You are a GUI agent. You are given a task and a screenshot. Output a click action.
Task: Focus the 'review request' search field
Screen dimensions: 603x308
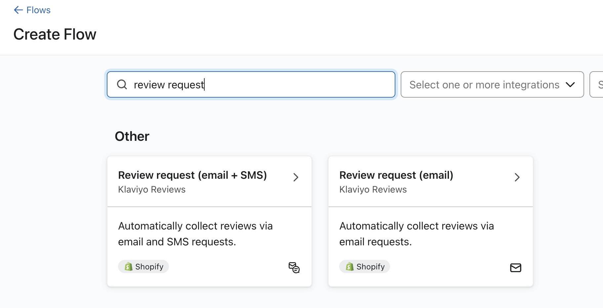click(258, 84)
